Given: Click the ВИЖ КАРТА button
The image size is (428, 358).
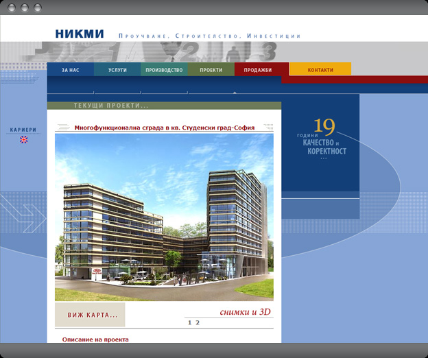Looking at the screenshot, I should pyautogui.click(x=90, y=315).
